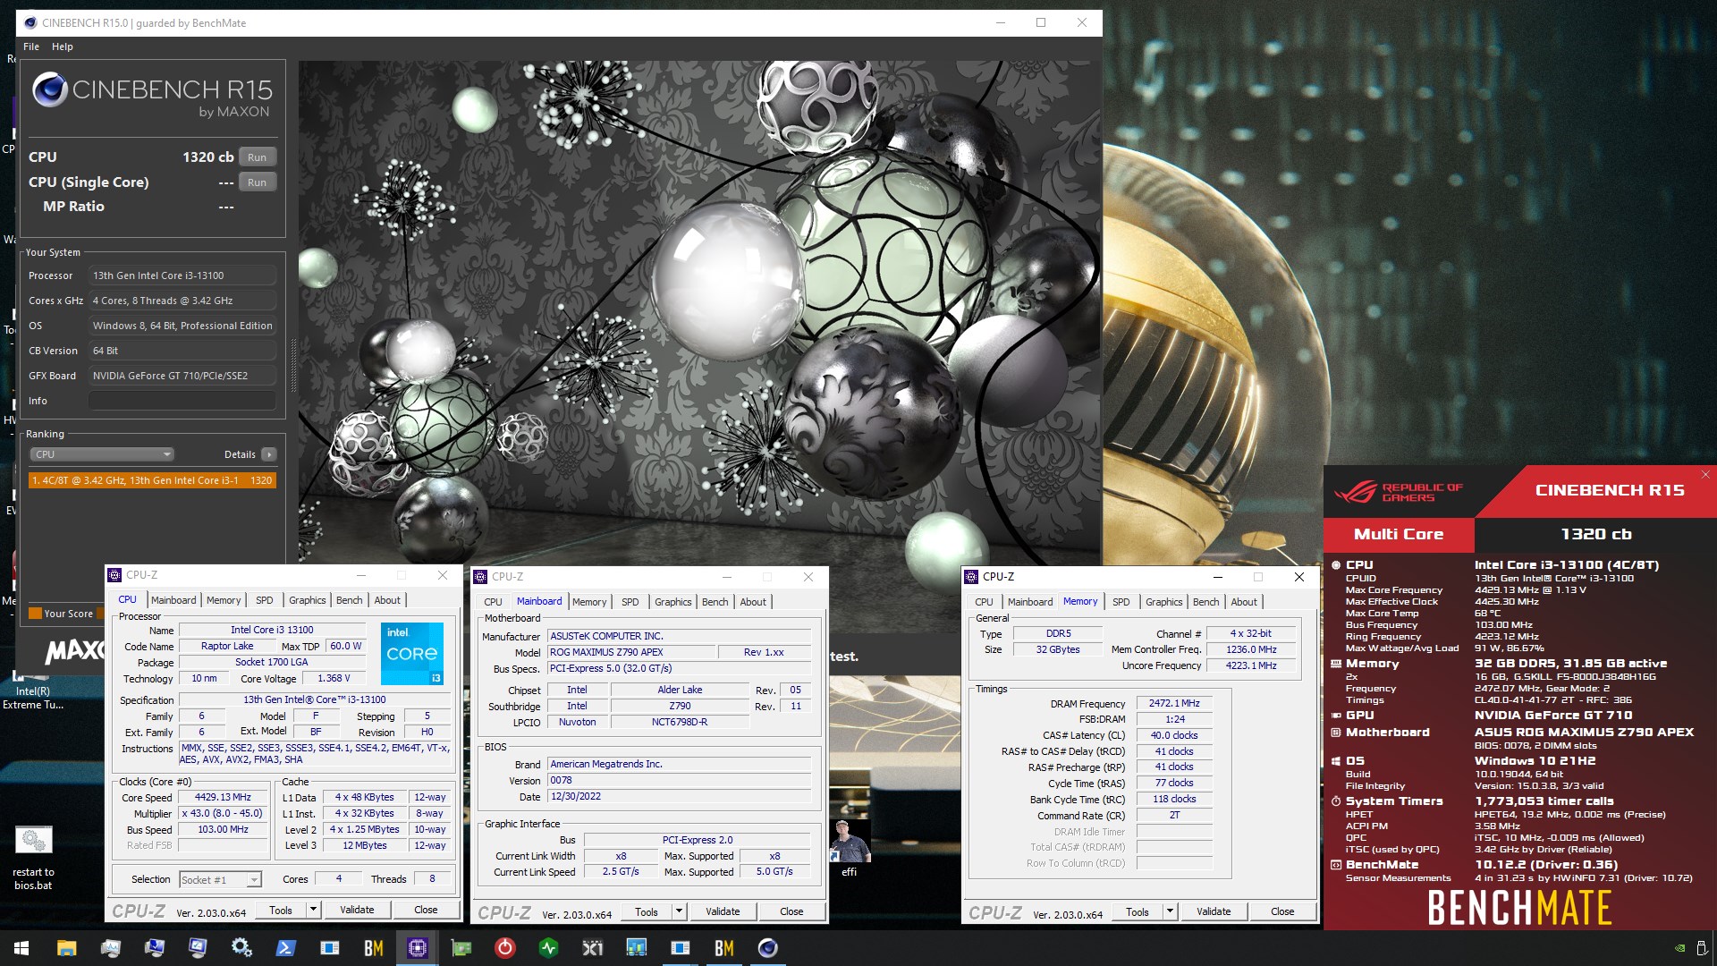1717x966 pixels.
Task: Click Close button in CPU-Z Memory window
Action: pos(1282,911)
